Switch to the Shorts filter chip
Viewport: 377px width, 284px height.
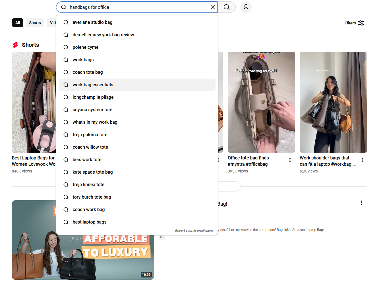coord(35,22)
